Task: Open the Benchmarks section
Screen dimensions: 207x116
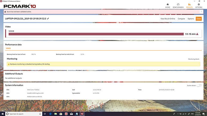Action: pos(178,6)
